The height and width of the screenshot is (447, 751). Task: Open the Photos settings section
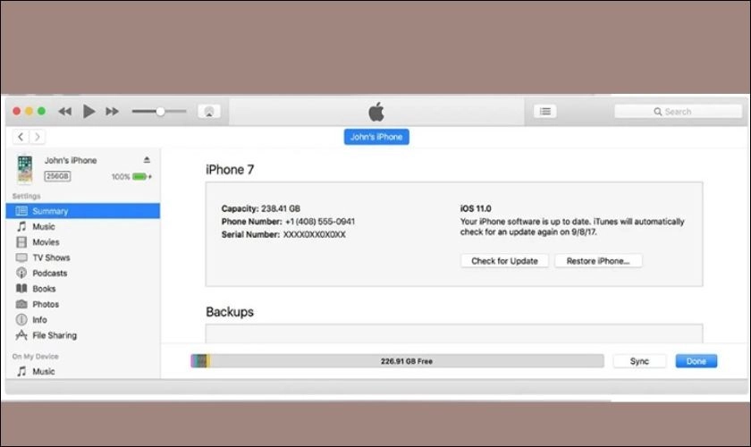click(x=83, y=304)
